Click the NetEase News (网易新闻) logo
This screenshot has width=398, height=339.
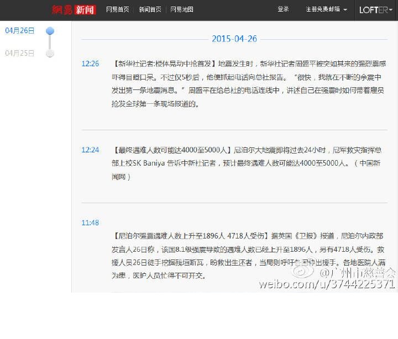coord(74,9)
